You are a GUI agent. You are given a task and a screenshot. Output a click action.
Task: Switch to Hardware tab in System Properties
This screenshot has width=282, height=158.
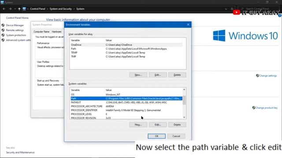click(x=56, y=32)
